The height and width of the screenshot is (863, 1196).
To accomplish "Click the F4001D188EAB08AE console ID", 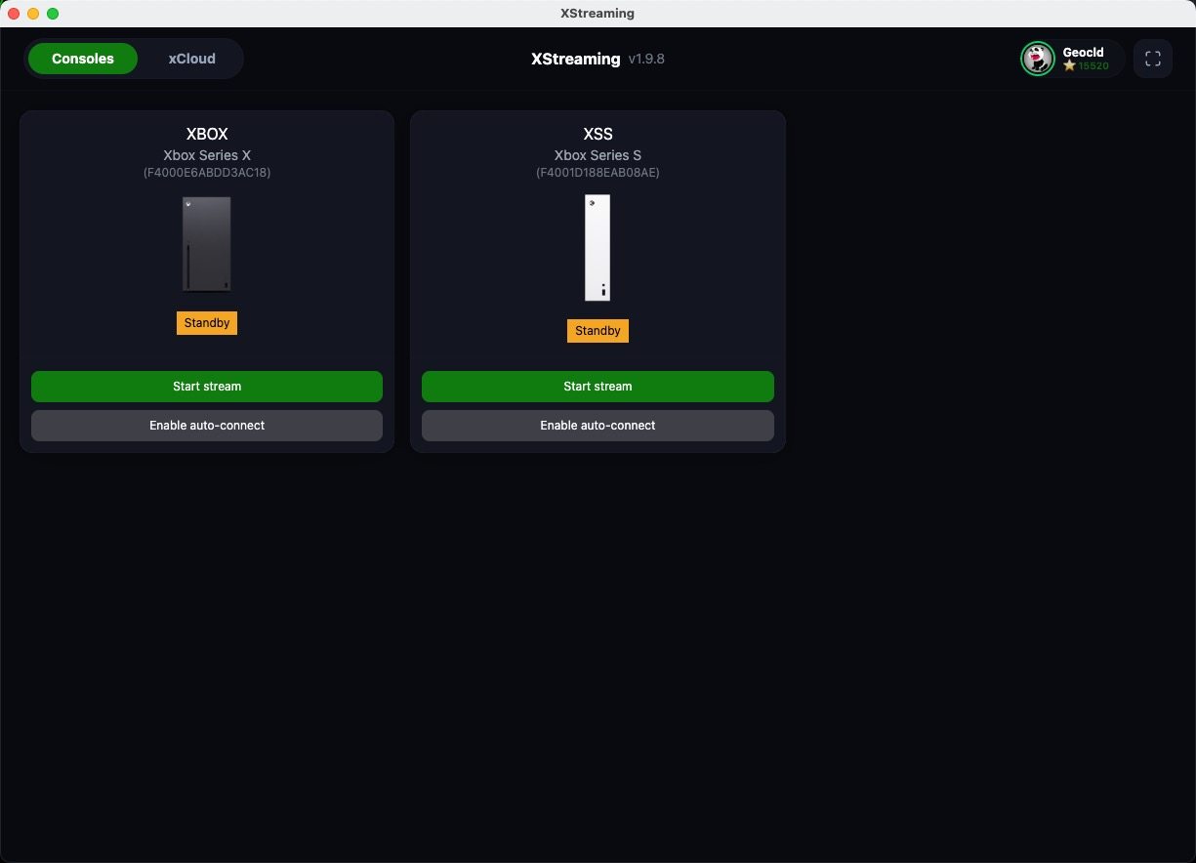I will tap(598, 173).
